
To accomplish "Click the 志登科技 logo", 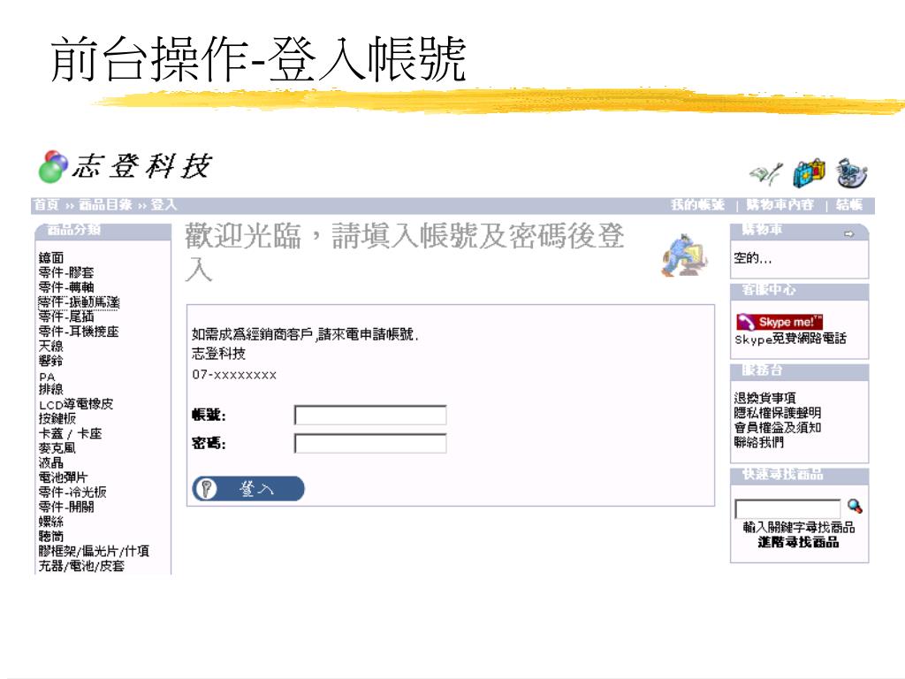I will pos(125,166).
